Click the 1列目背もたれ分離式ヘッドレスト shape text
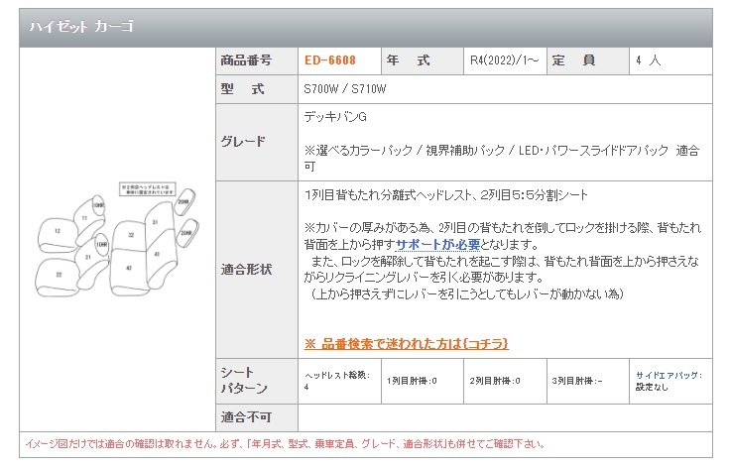The width and height of the screenshot is (729, 467). pyautogui.click(x=446, y=195)
